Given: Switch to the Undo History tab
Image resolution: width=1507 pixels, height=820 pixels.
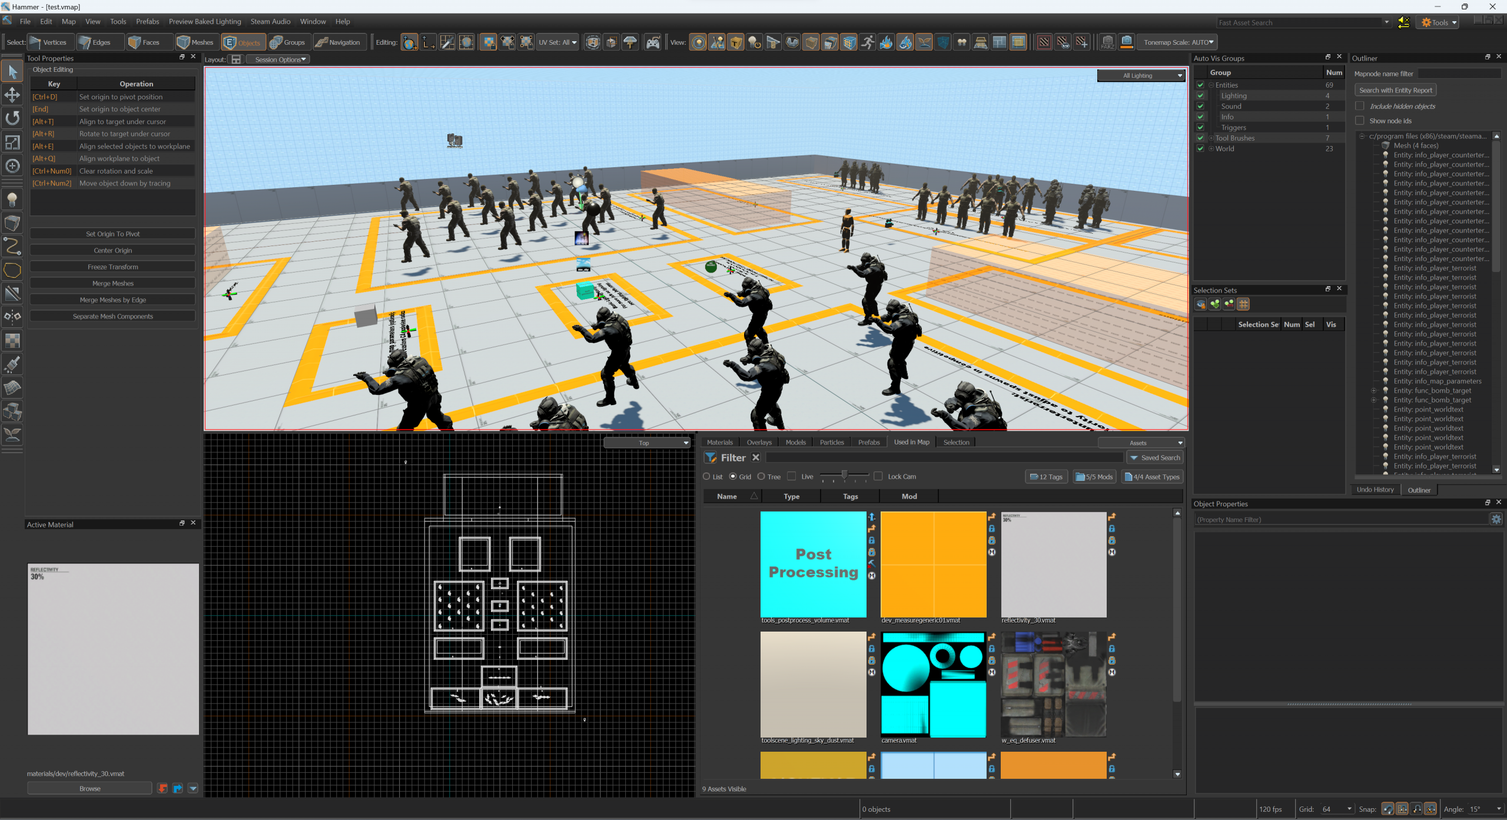Looking at the screenshot, I should coord(1375,489).
